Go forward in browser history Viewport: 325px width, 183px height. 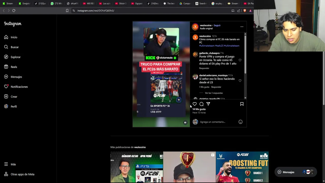9,10
